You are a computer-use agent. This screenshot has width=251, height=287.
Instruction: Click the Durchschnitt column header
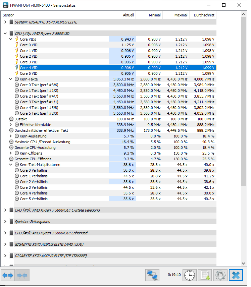[203, 15]
